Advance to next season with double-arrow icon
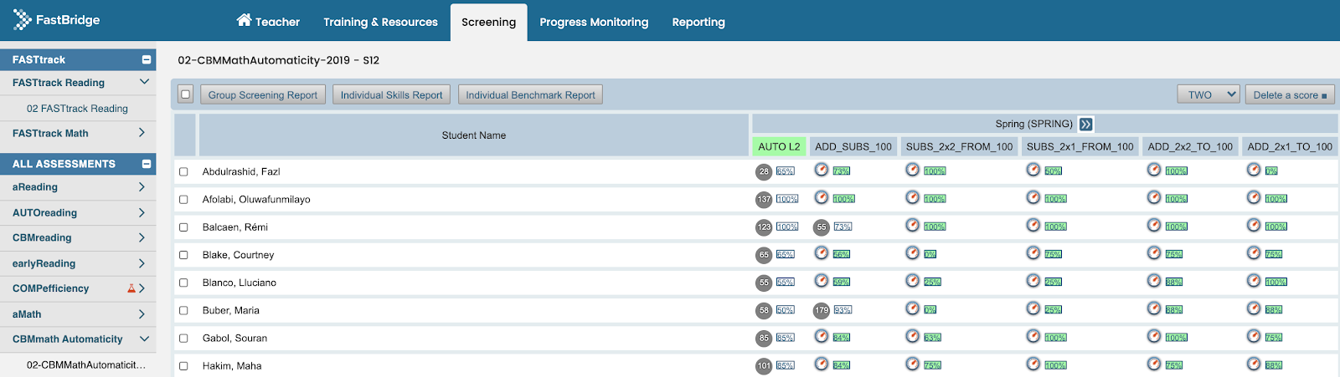Screen dimensions: 1340x377 1085,124
